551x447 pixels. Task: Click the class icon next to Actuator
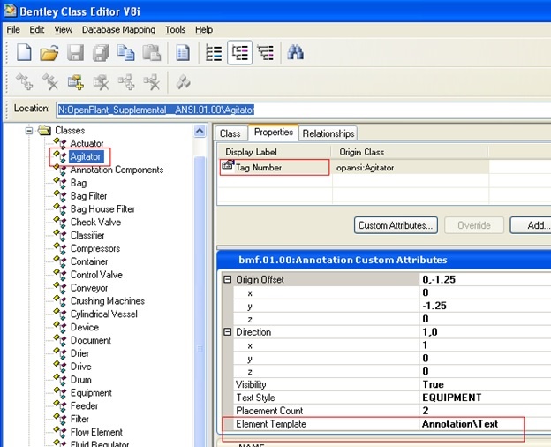pyautogui.click(x=60, y=142)
